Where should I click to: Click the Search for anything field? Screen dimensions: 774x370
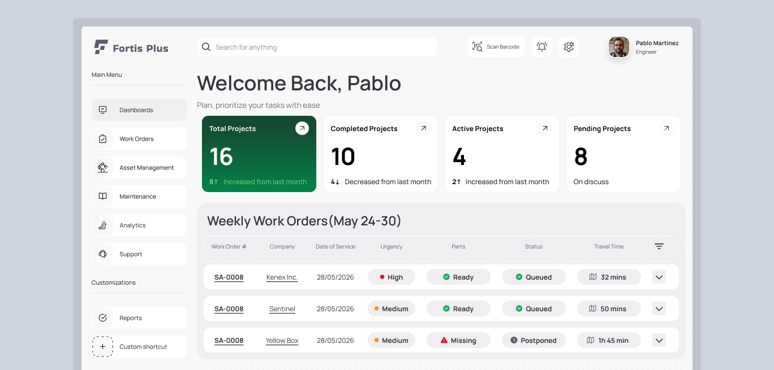tap(317, 47)
